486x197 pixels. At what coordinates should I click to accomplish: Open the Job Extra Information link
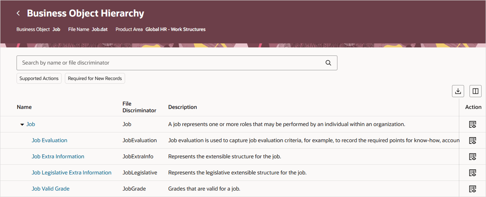click(58, 156)
